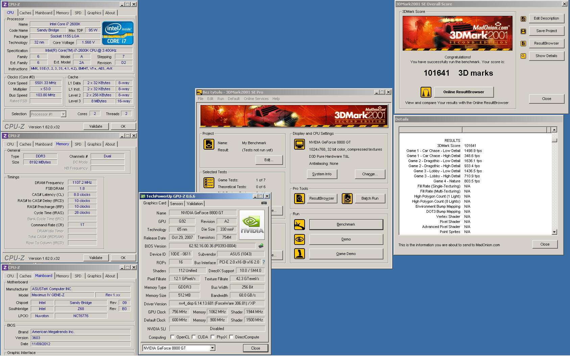Click the DRAM Frequency 1107.2 MHz value
This screenshot has width=570, height=356.
[x=82, y=182]
